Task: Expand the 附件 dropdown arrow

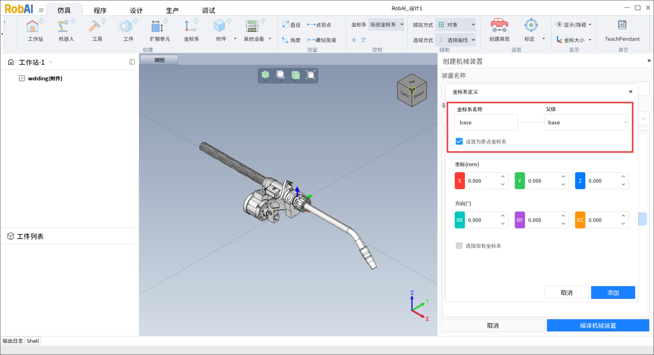Action: click(235, 39)
